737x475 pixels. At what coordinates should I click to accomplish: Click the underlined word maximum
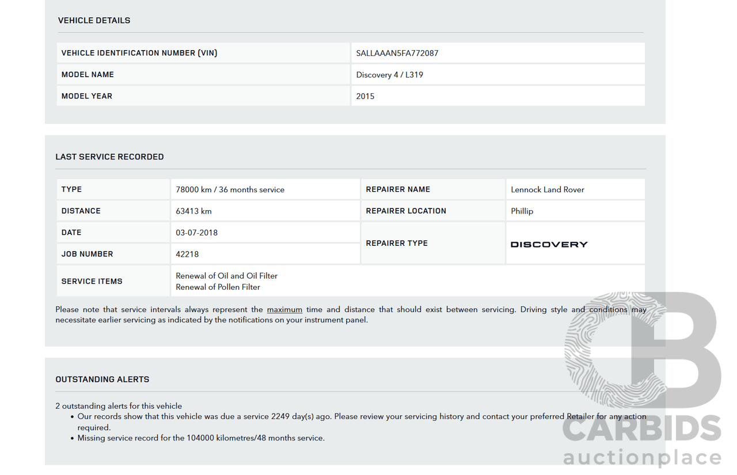coord(284,310)
